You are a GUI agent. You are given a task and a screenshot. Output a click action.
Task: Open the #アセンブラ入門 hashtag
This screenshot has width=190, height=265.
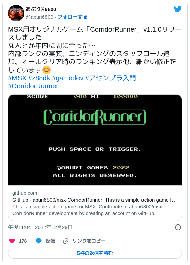pyautogui.click(x=110, y=78)
